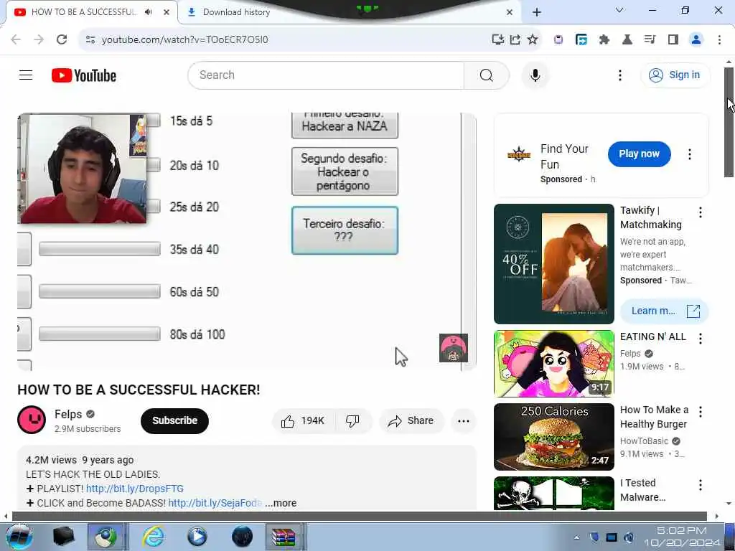
Task: Open options for Find Your Fun ad
Action: pyautogui.click(x=690, y=154)
